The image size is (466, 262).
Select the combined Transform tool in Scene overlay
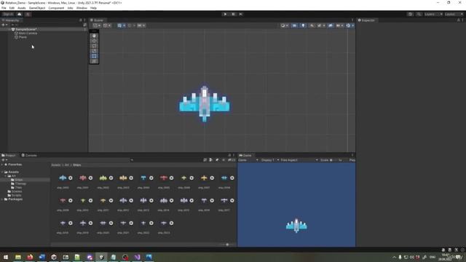94,61
